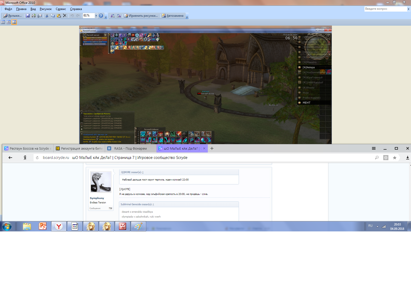Open the 61% zoom dropdown arrow

[x=96, y=16]
